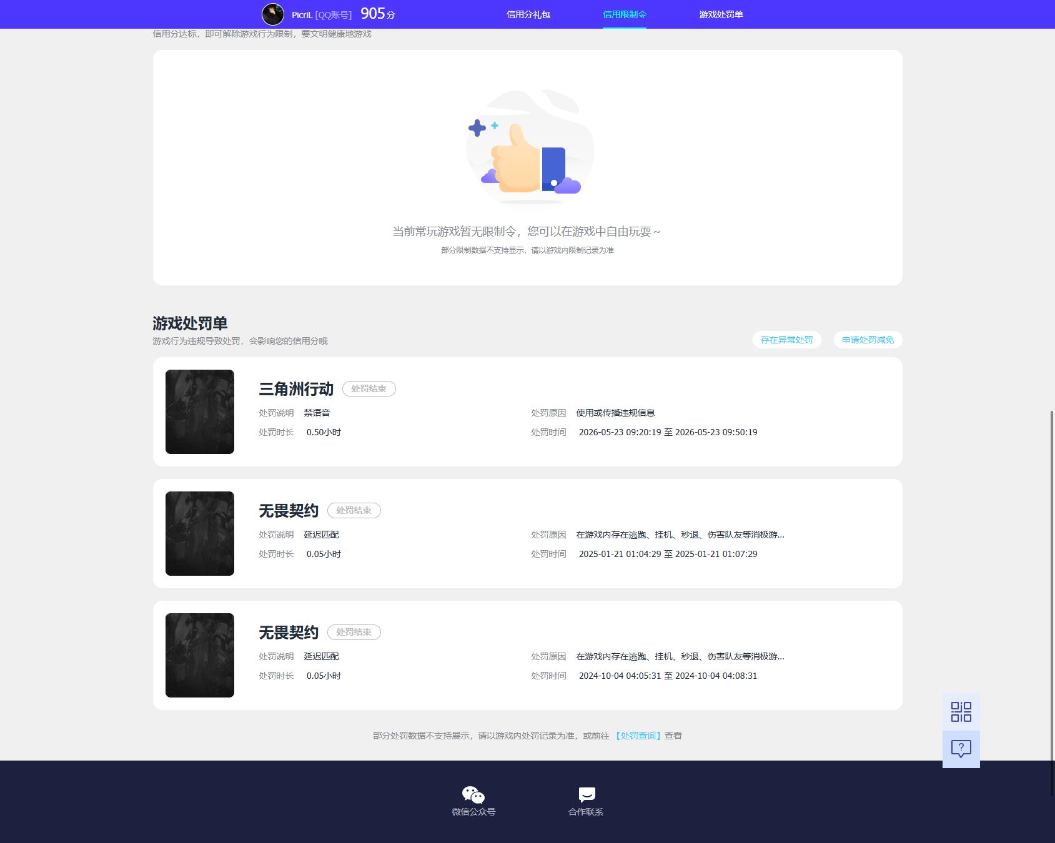Click the 使用或传播违规信息 penalty reason
The image size is (1055, 843).
coord(615,413)
